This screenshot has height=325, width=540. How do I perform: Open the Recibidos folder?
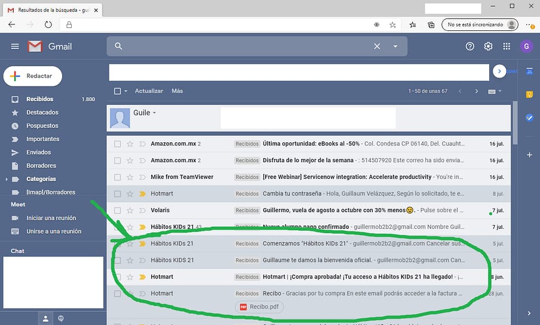tap(40, 99)
